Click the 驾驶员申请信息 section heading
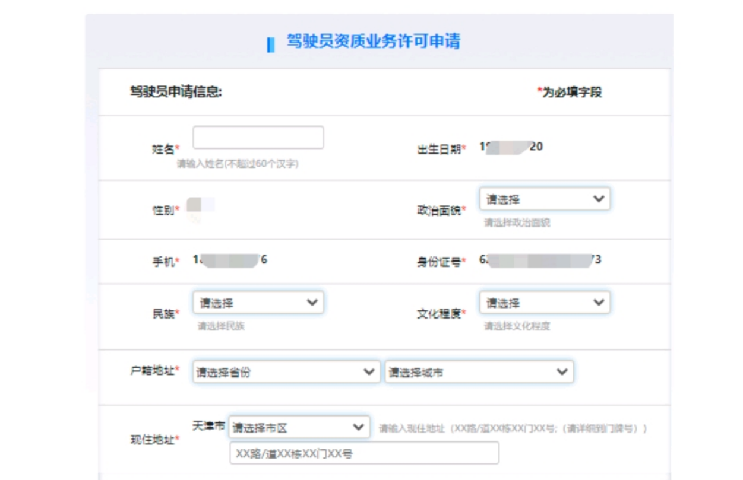This screenshot has height=480, width=743. (x=176, y=92)
